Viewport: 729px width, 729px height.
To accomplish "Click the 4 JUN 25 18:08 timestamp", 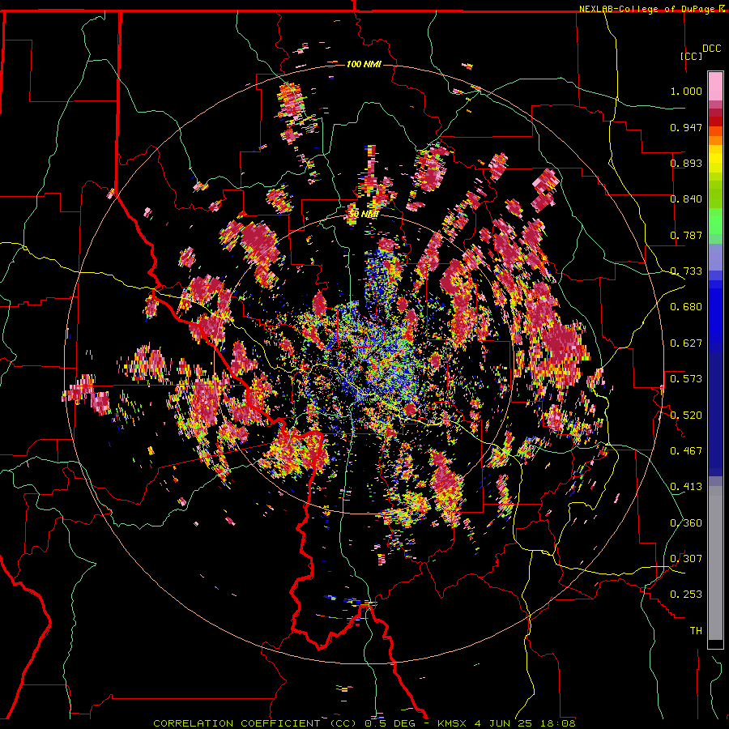I will click(x=526, y=723).
